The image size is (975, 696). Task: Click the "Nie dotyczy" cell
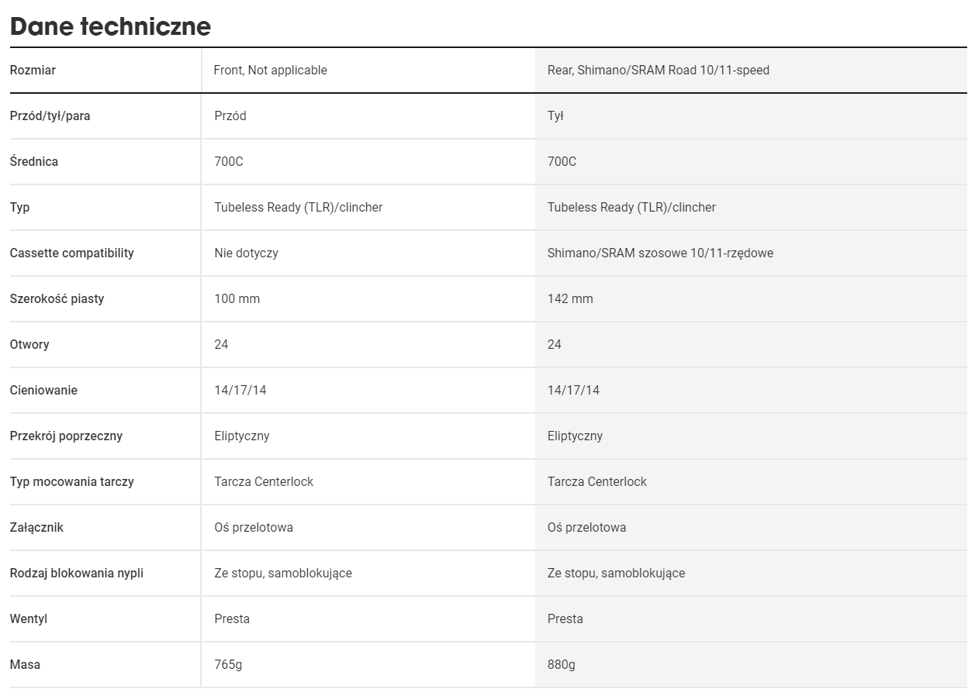coord(246,253)
